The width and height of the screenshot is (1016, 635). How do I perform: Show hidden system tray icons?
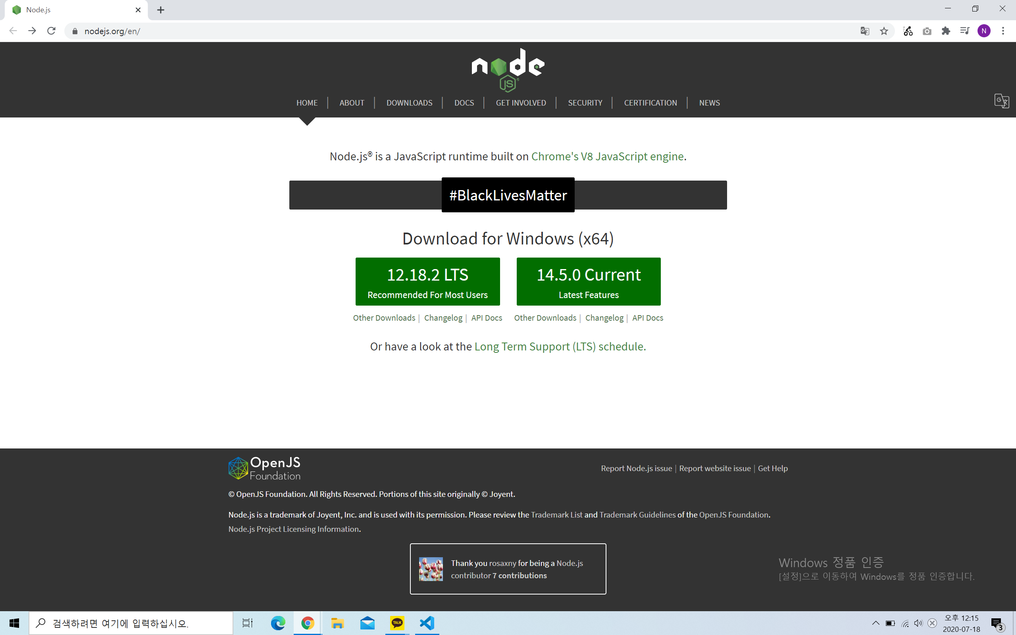point(876,623)
